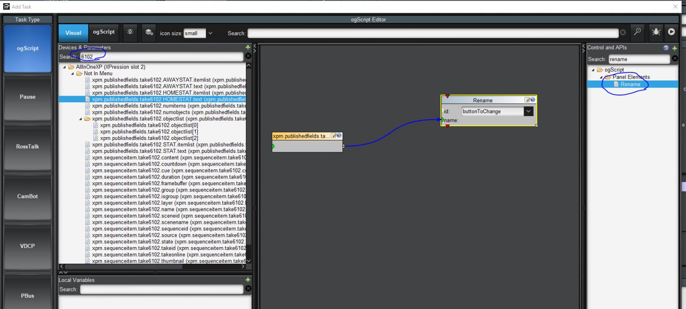The image size is (686, 309).
Task: Click the Local Variables search field
Action: pos(161,289)
